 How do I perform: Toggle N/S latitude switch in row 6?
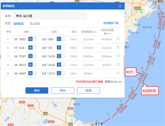[33, 47]
